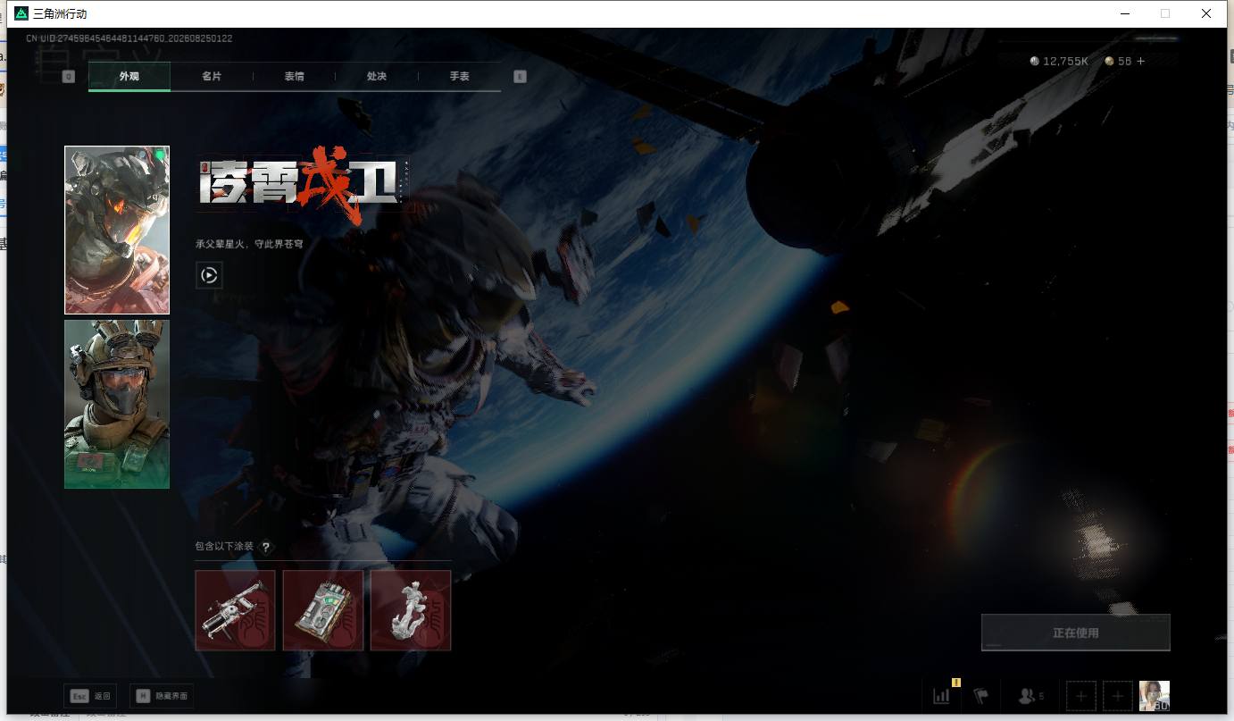This screenshot has height=721, width=1234.
Task: Select the tan helmet soldier skin thumbnail
Action: [117, 404]
